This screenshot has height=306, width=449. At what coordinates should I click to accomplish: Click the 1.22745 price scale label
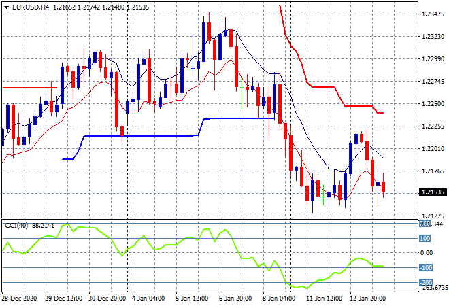(x=433, y=82)
